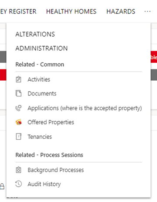This screenshot has width=157, height=202.
Task: Select ADMINISTRATION from the overflow menu
Action: pos(41,48)
